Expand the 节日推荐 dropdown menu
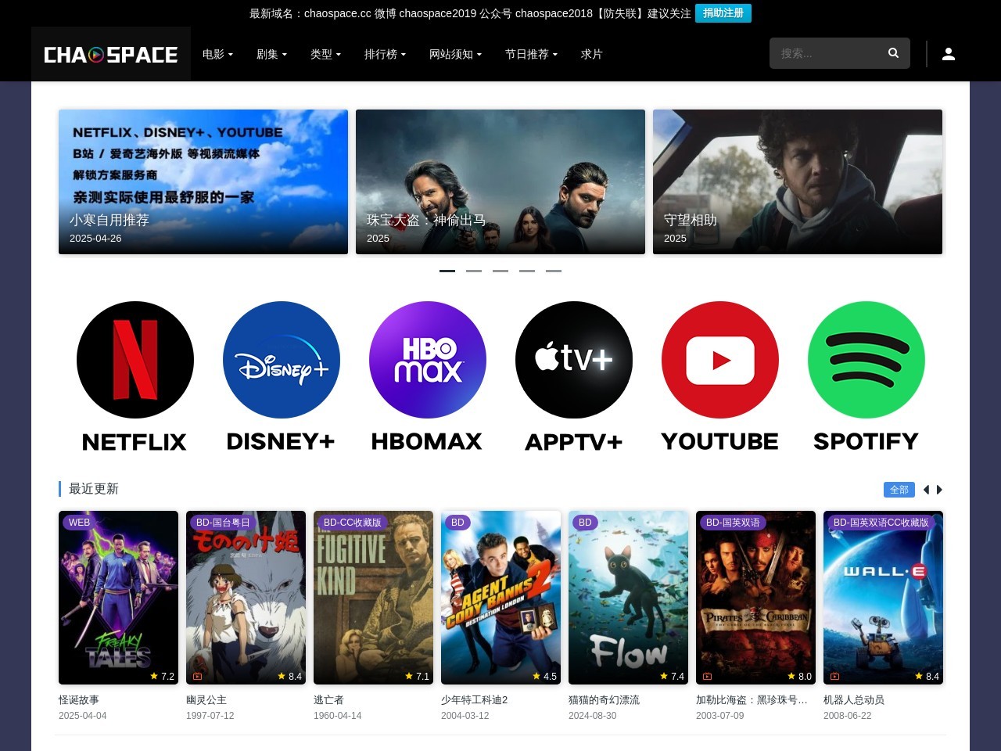 [x=531, y=54]
